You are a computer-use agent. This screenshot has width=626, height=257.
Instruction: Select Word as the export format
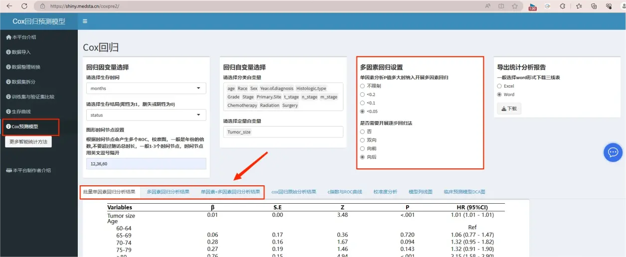(x=499, y=94)
